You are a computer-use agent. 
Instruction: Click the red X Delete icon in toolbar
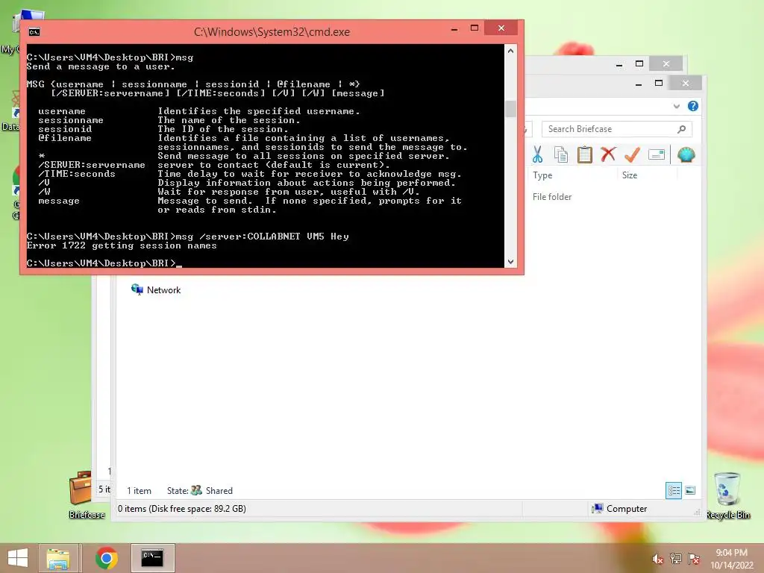click(608, 154)
